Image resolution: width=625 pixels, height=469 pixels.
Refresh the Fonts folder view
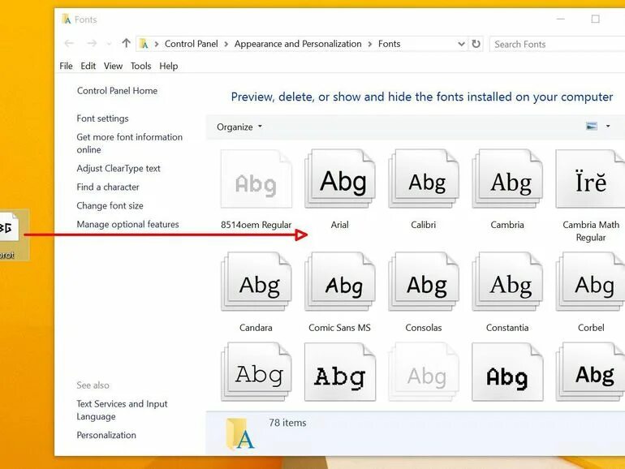click(476, 44)
